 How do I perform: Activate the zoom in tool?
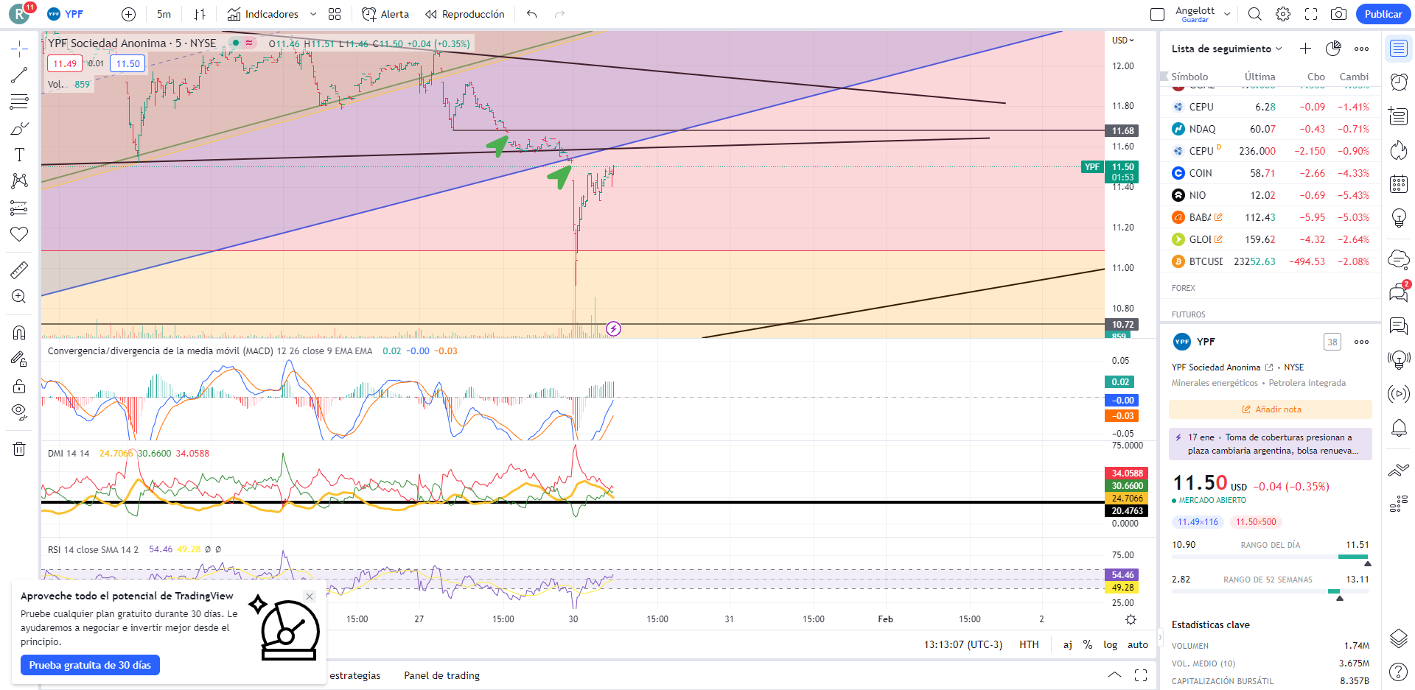[19, 296]
